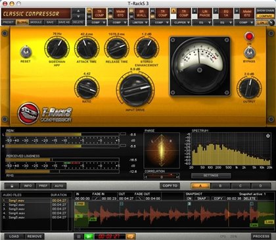Open the LIMITER module dropdown

[139, 22]
